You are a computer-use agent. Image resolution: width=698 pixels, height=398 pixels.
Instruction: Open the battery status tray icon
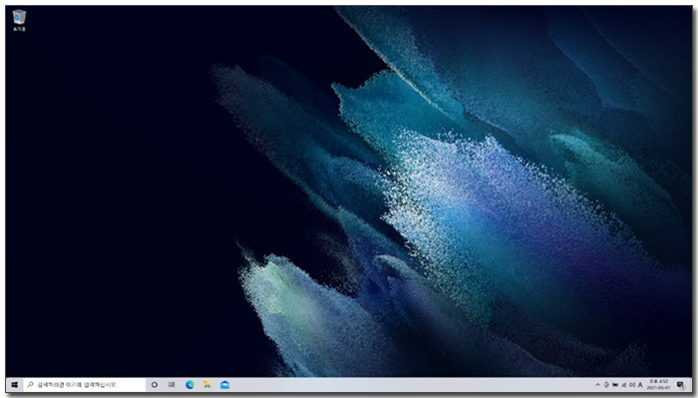click(x=615, y=385)
